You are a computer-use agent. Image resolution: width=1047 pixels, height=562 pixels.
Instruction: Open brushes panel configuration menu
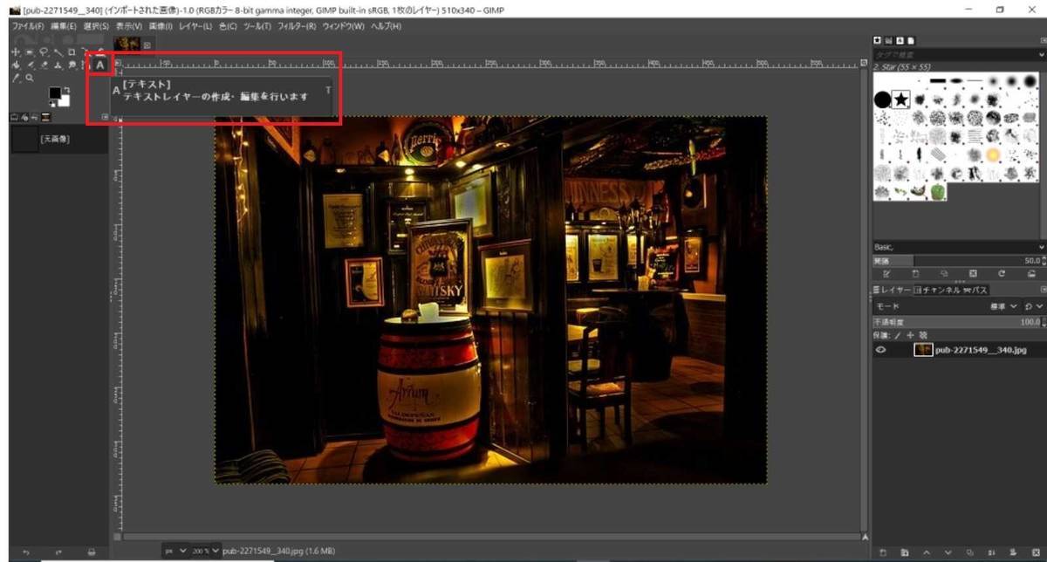tap(1044, 40)
